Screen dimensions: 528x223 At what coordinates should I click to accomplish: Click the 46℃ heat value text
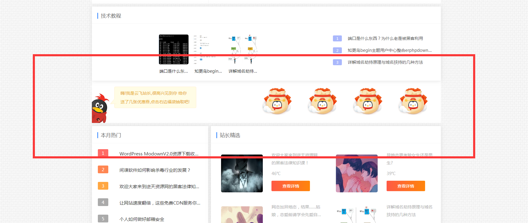point(276,174)
